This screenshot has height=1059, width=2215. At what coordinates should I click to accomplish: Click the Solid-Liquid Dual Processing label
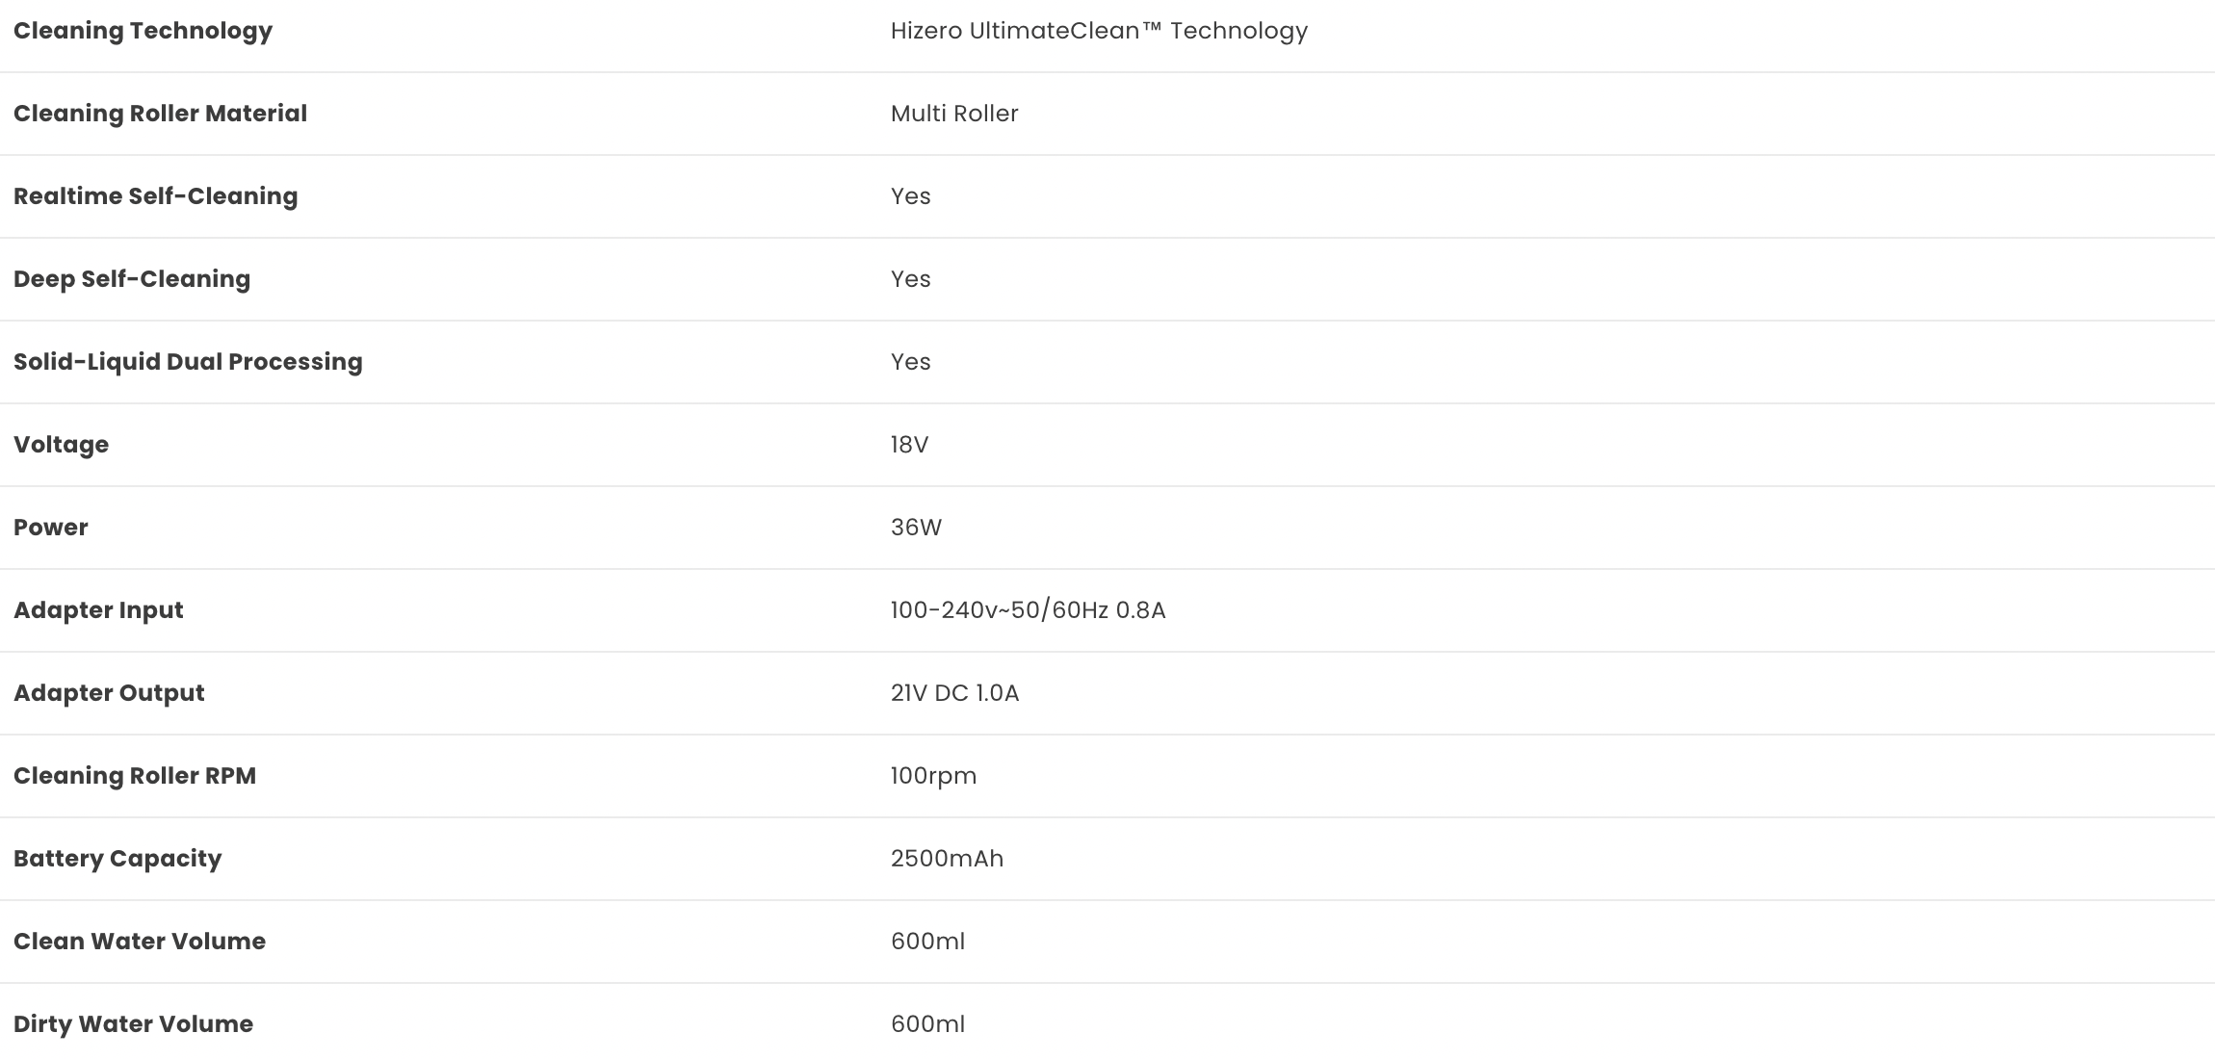click(x=188, y=362)
